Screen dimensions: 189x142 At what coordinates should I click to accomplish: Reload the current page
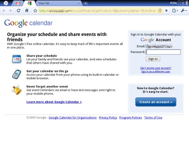coord(19,11)
